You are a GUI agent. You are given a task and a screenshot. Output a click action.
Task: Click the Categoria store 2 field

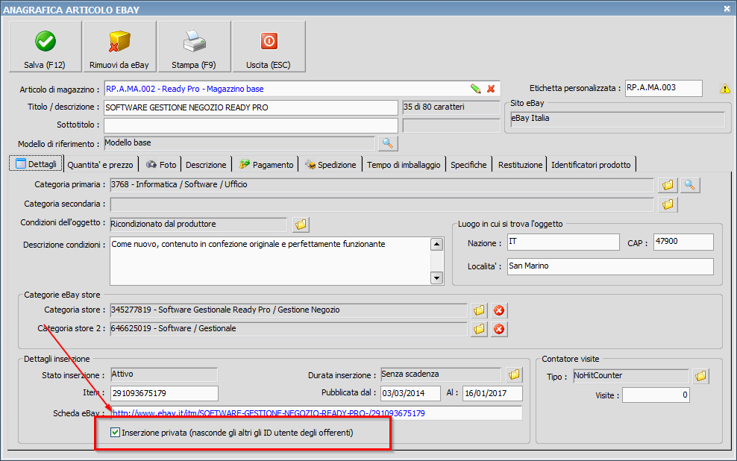[x=289, y=329]
